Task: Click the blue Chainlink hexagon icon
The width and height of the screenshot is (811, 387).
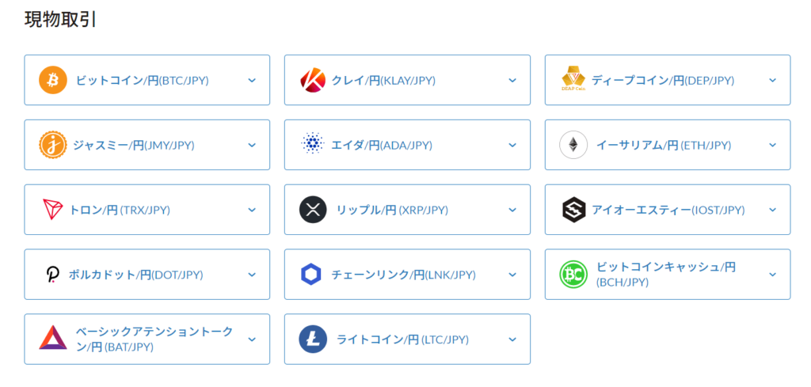Action: coord(311,275)
